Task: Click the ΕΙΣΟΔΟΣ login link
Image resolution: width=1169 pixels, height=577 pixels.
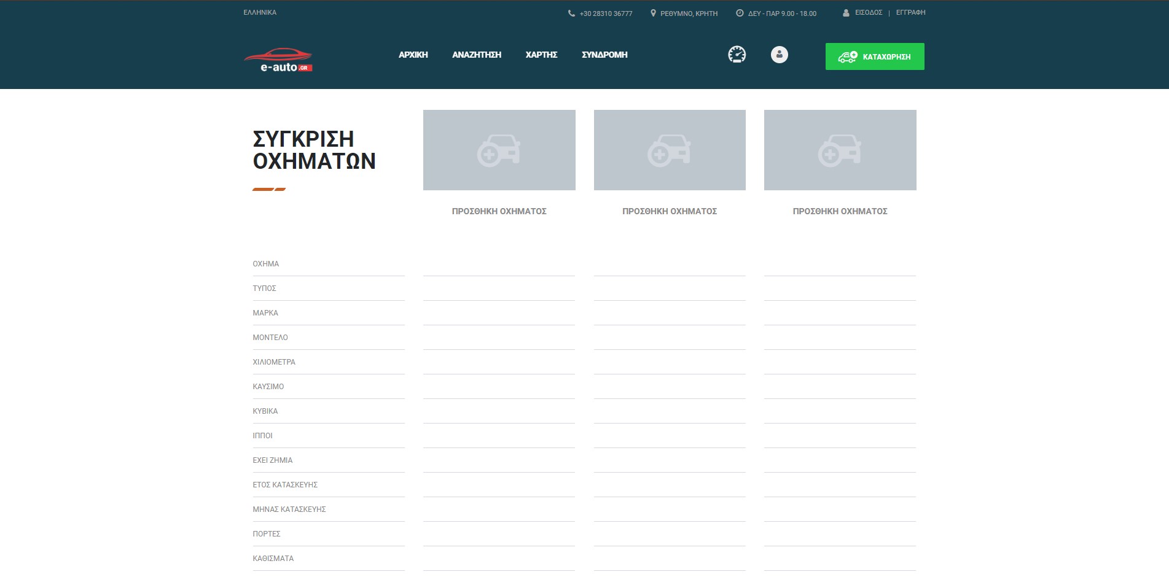Action: tap(869, 12)
